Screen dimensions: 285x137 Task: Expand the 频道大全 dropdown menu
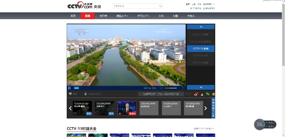pyautogui.click(x=122, y=16)
